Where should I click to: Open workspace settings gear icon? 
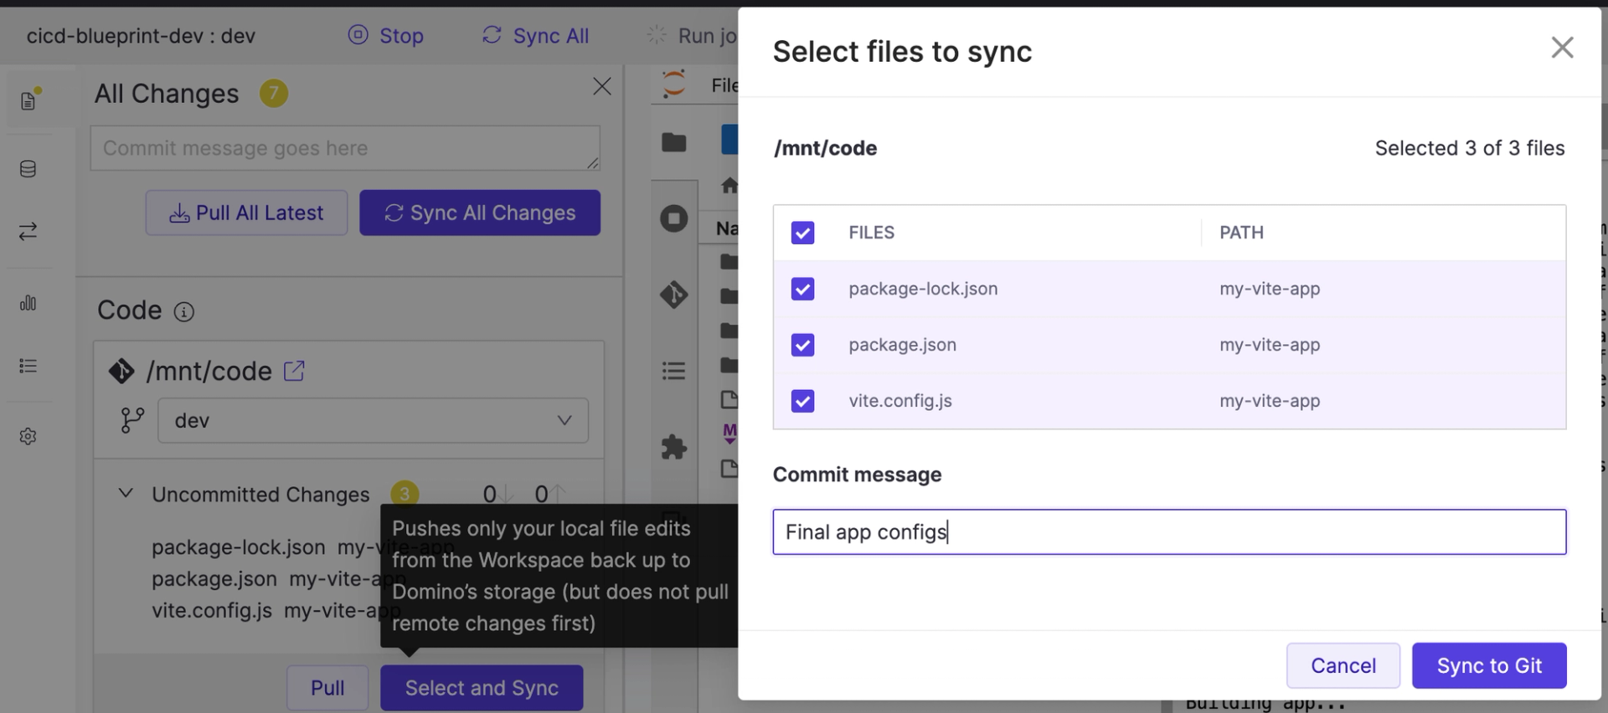point(28,436)
